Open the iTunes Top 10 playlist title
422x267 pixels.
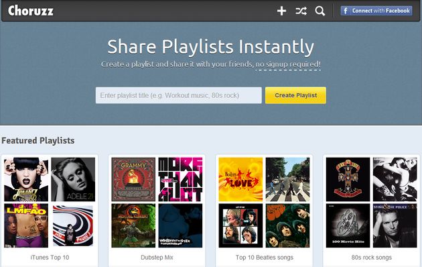pos(50,258)
